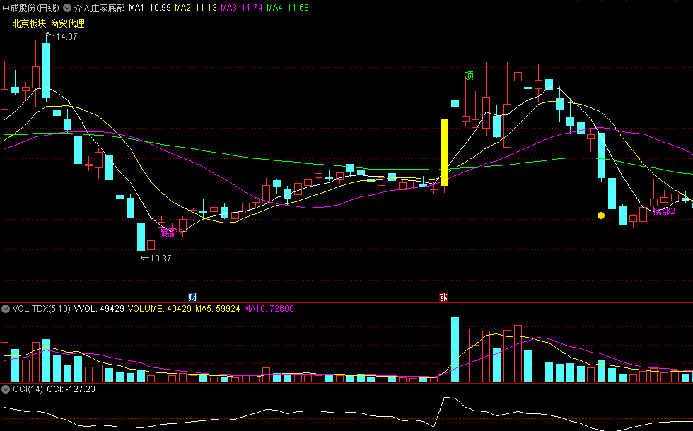Select the cyan candlestick at the 10.37 low
The height and width of the screenshot is (431, 693).
(x=141, y=237)
